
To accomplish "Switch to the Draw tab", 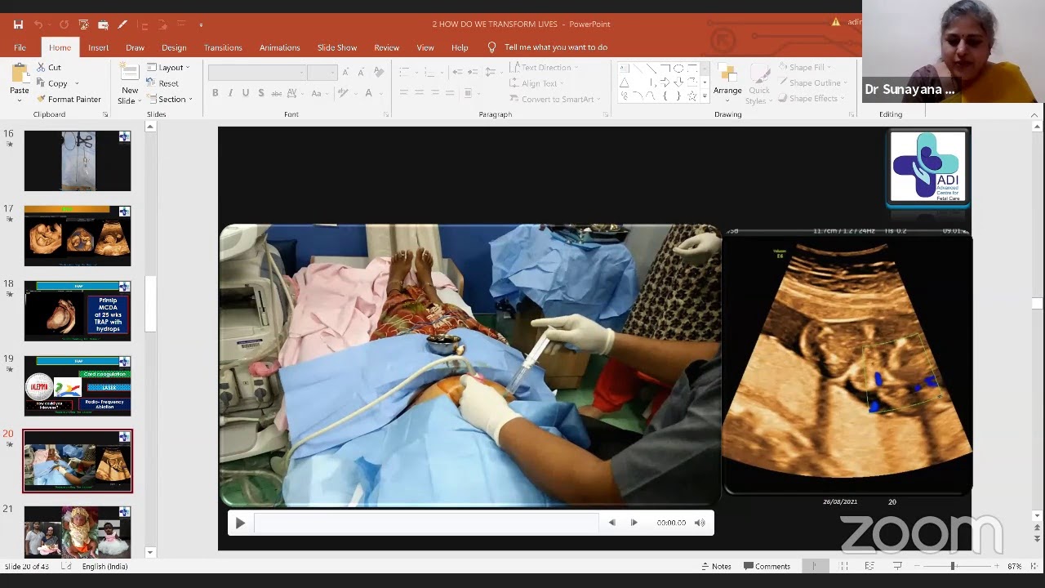I will [135, 47].
